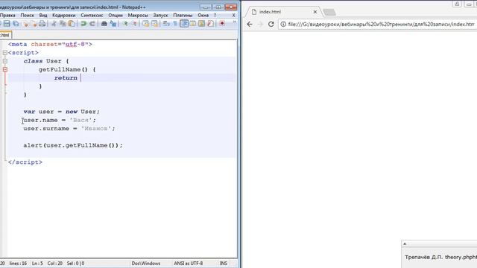
Task: Click the Cut scissors icon
Action: 54,23
